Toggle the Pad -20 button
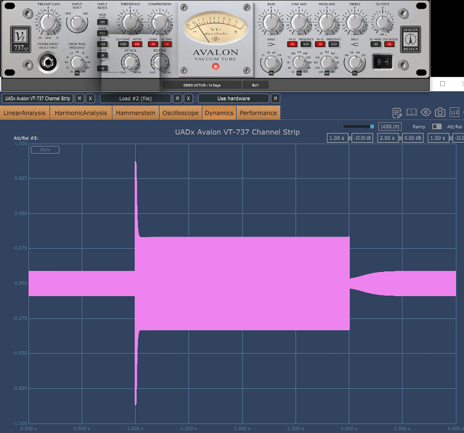This screenshot has width=464, height=433. [103, 44]
